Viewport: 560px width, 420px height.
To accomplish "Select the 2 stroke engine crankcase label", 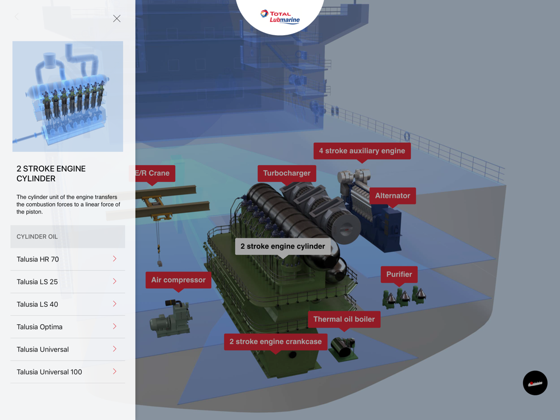I will click(x=276, y=342).
